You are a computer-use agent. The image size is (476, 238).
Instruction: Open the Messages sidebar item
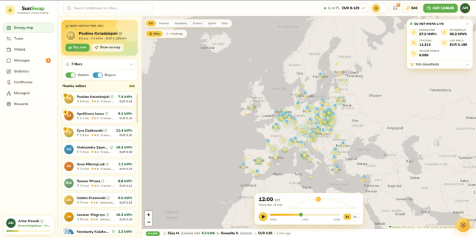pos(28,60)
